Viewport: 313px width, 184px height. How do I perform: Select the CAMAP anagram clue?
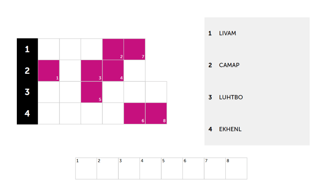coord(229,65)
